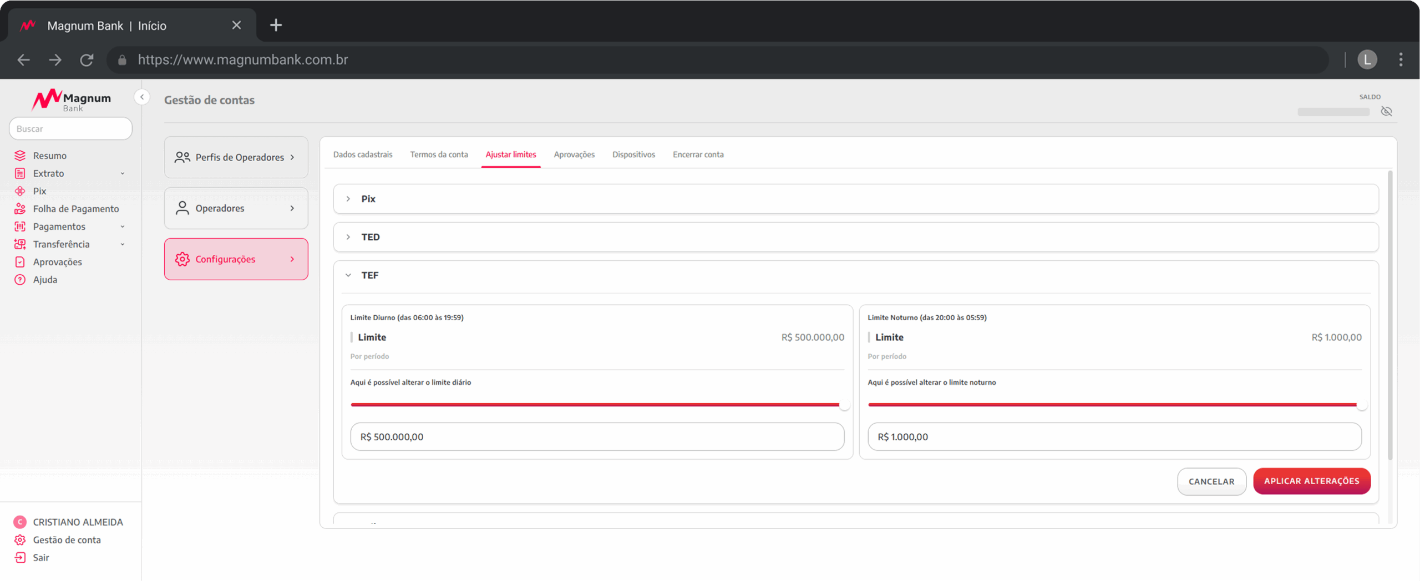1420x581 pixels.
Task: Click the Buscar search field
Action: [70, 128]
